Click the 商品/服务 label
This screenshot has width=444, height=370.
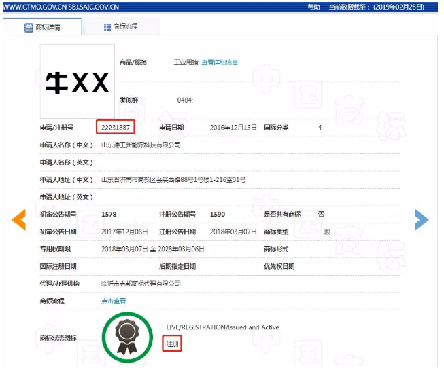tap(133, 62)
